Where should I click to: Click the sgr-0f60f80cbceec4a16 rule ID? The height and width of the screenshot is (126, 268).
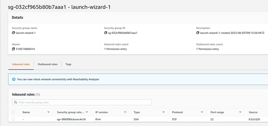coord(71,119)
